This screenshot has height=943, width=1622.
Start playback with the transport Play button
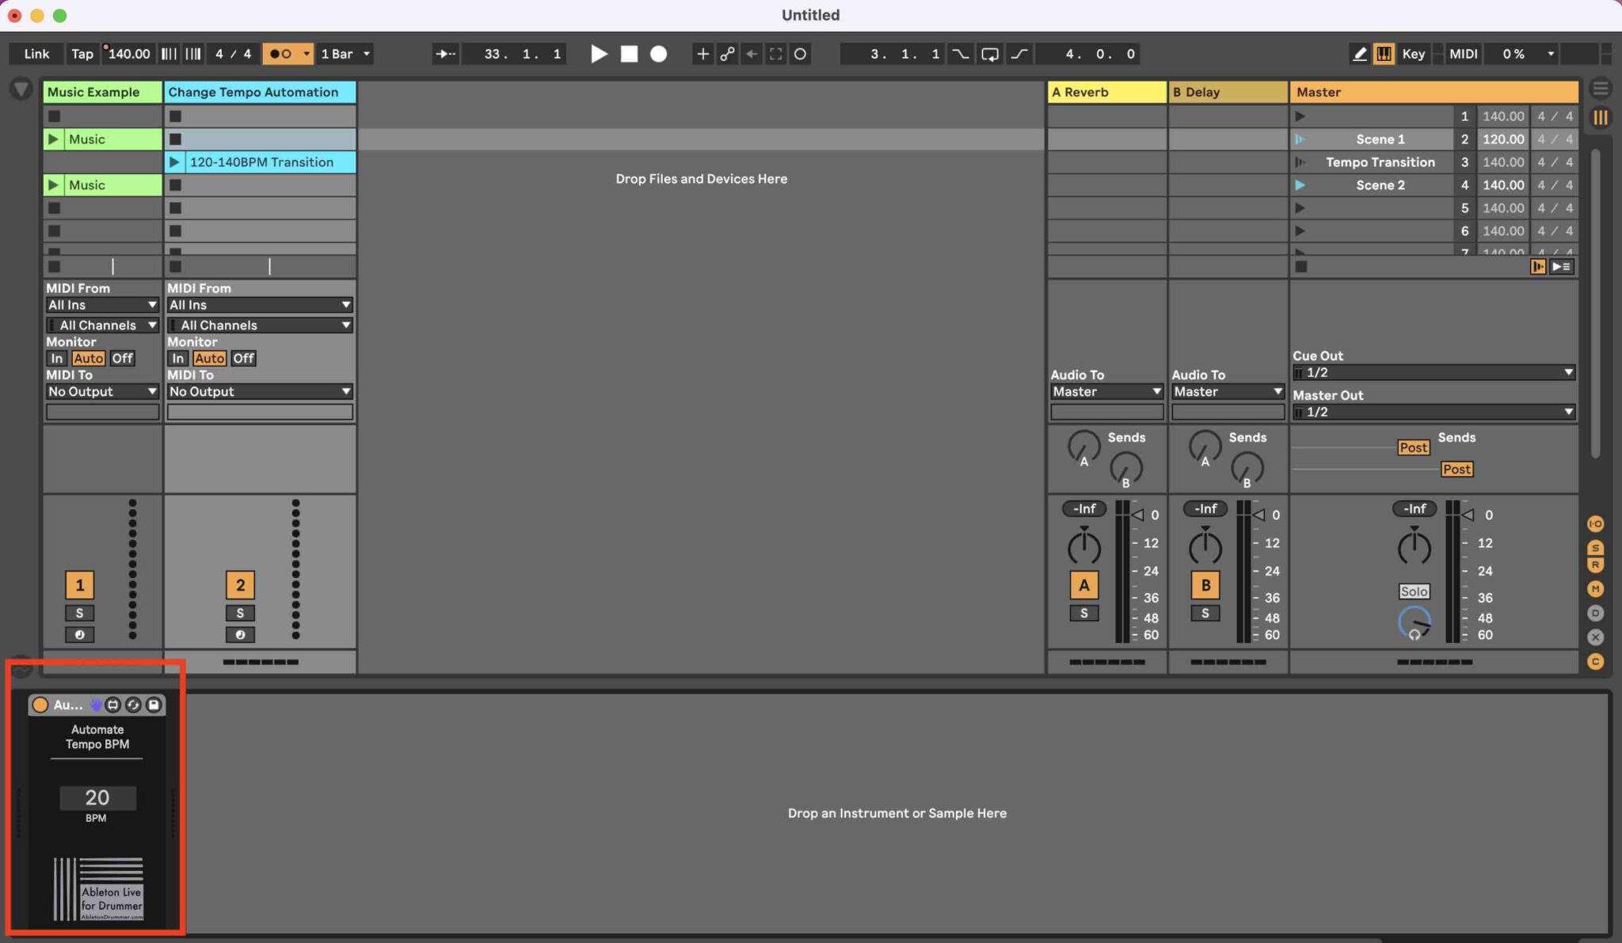[599, 54]
